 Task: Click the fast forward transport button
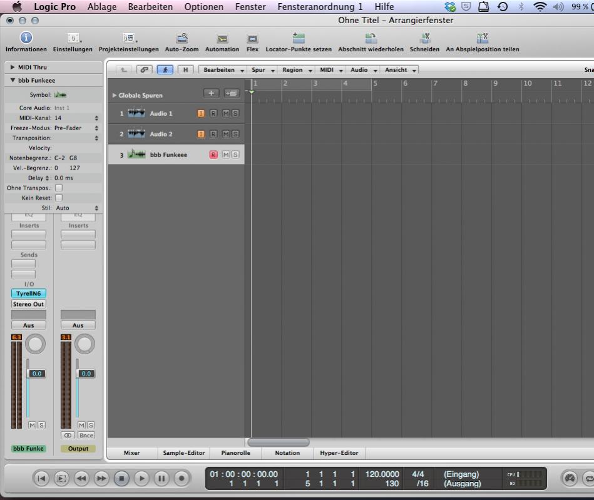(x=101, y=478)
